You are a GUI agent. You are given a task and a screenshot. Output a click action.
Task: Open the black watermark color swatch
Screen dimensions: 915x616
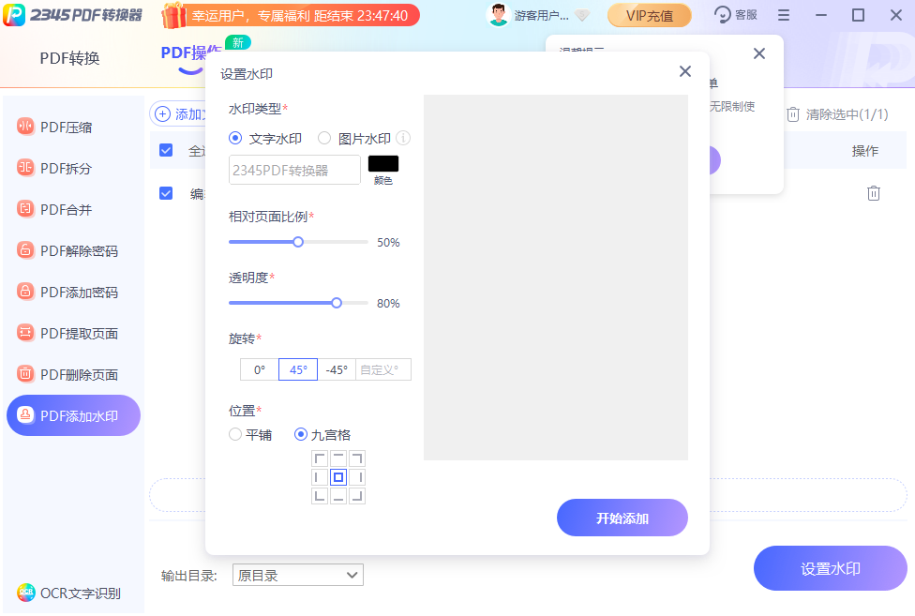382,164
